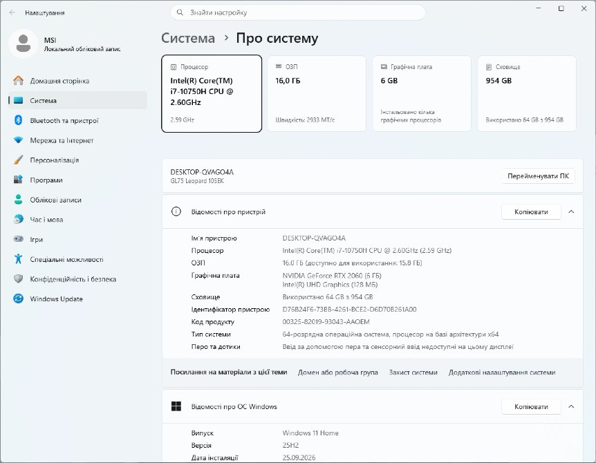Open Додаткові налаштування системи link
The height and width of the screenshot is (463, 596).
pyautogui.click(x=502, y=372)
